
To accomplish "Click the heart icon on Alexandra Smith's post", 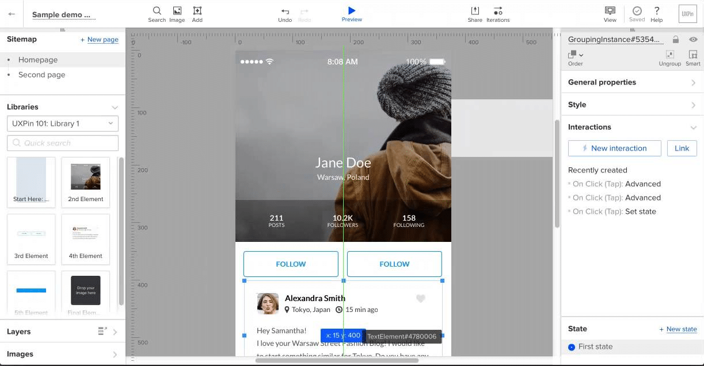I will (x=421, y=298).
